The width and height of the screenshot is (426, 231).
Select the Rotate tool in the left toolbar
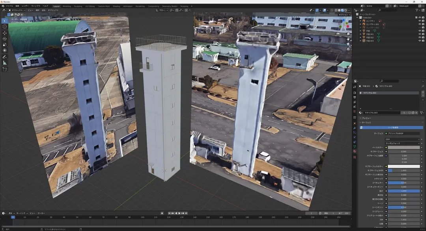5,39
